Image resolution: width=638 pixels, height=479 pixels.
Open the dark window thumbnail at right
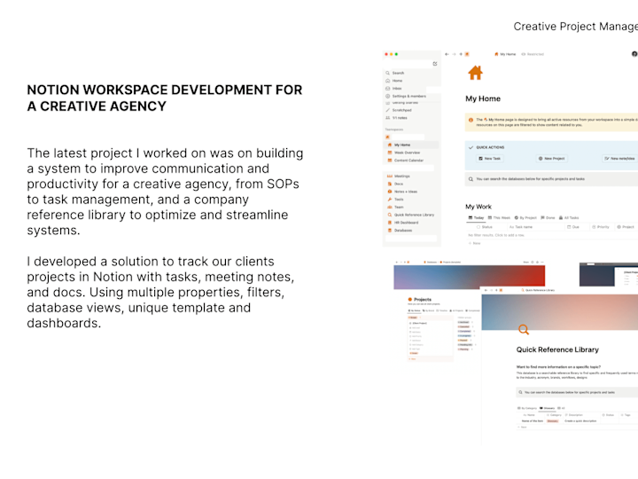point(609,275)
